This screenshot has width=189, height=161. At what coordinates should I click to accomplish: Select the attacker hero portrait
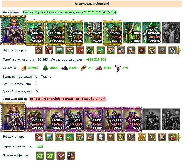[x=13, y=30]
